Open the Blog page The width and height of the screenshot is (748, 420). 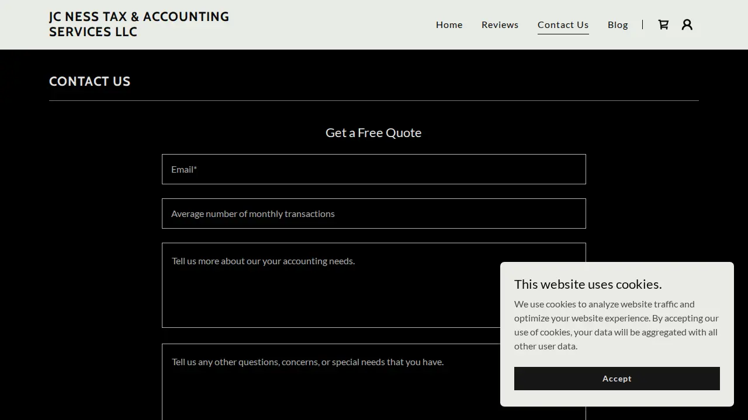point(618,24)
